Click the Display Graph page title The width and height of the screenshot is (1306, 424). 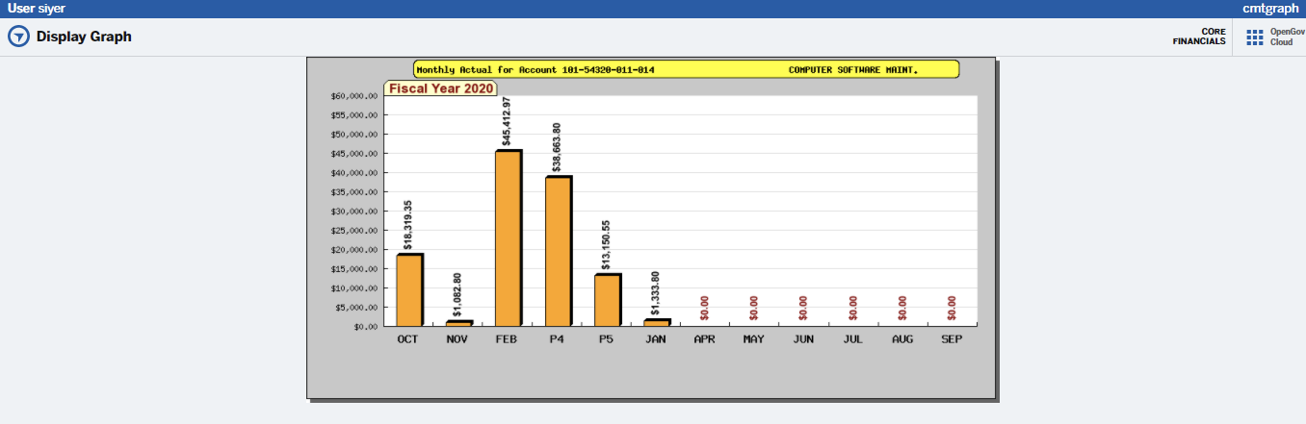[84, 37]
